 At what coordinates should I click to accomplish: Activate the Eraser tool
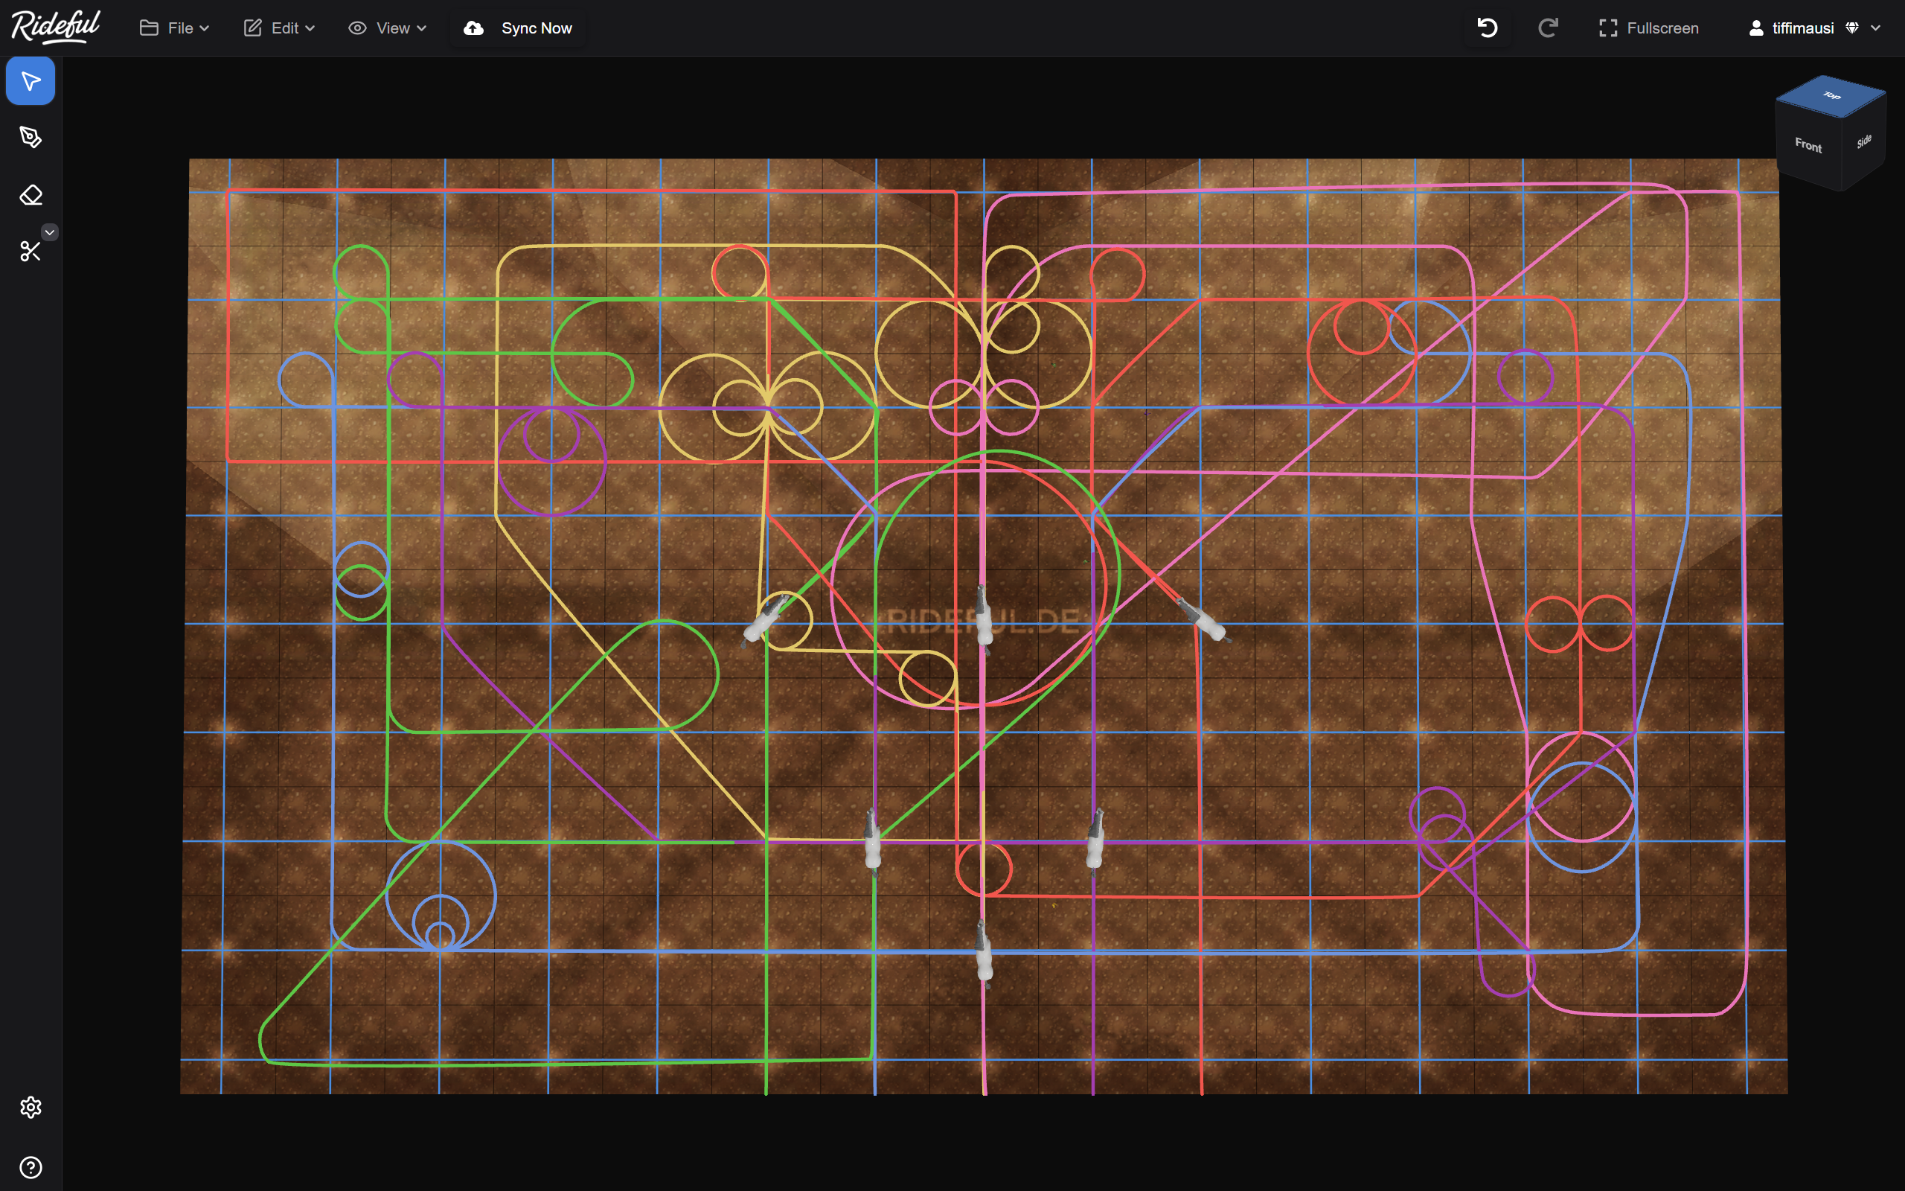[31, 194]
